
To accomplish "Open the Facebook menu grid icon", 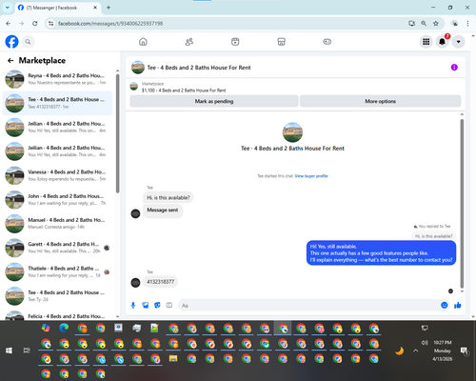I will (426, 42).
